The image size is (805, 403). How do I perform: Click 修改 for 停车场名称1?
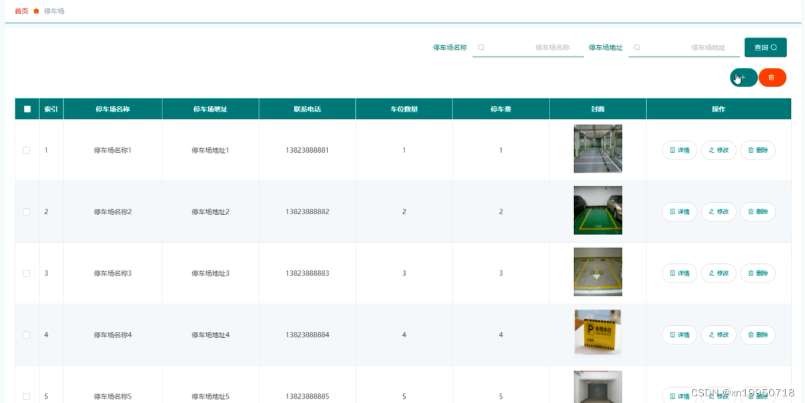719,150
